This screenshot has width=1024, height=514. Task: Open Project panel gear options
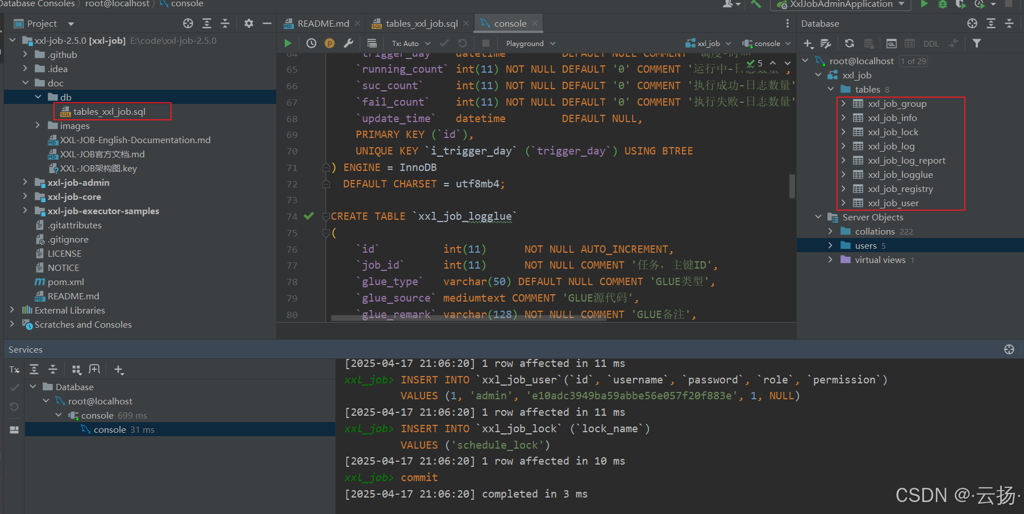coord(249,23)
